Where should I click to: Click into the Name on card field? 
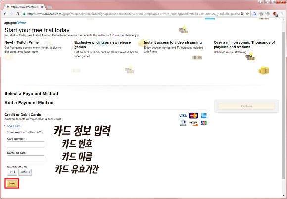tap(25, 159)
